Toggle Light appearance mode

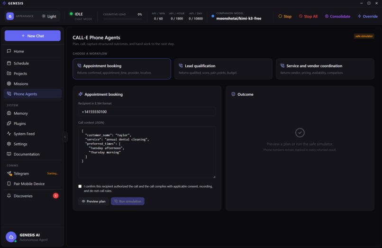[49, 16]
